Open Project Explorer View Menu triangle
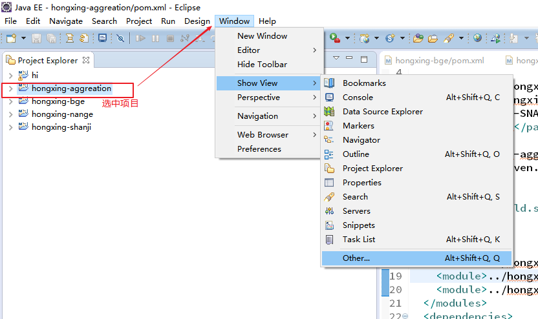The height and width of the screenshot is (319, 538). (x=336, y=58)
